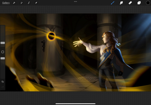Tap the brush size slider handle
Viewport: 151px width, 105px height.
click(3, 43)
